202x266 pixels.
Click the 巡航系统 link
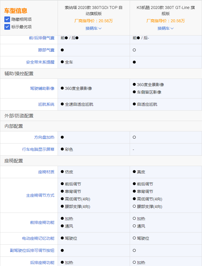point(46,104)
